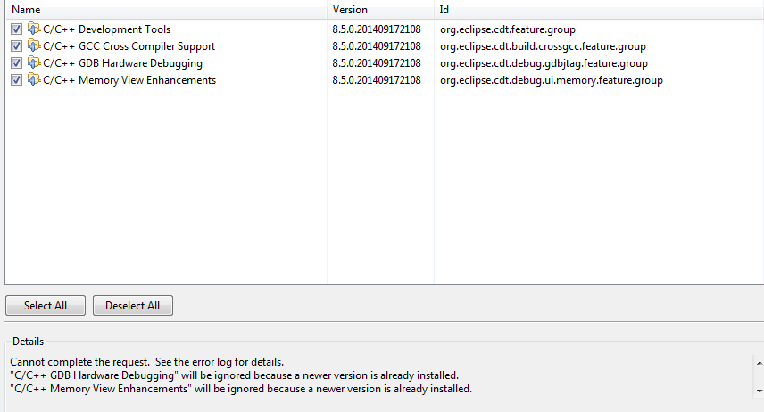Screen dimensions: 764x412
Task: Click the feature icon beside C/C++ Development Tools
Action: [x=34, y=29]
